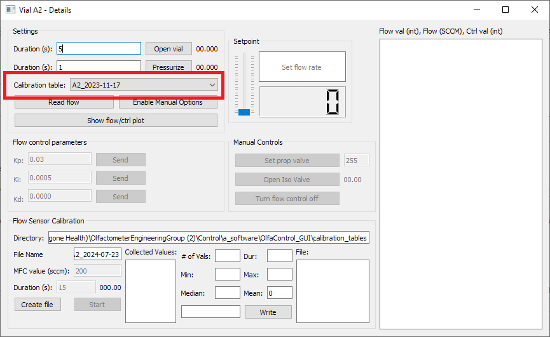Click the Kp value field
The height and width of the screenshot is (337, 550).
coord(60,159)
